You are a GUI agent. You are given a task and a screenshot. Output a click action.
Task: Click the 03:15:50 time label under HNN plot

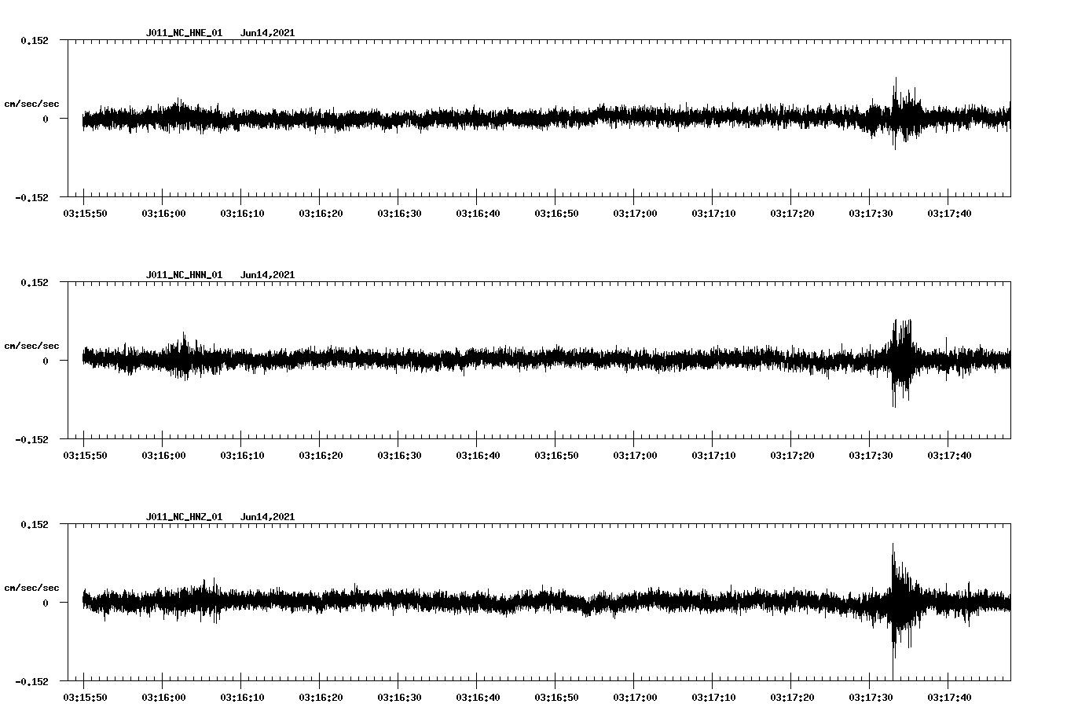point(85,455)
